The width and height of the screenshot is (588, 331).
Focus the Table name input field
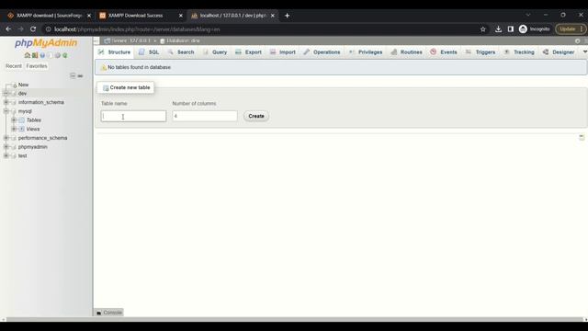[133, 117]
